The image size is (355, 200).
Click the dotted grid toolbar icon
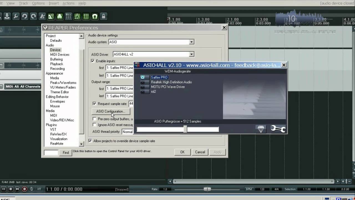point(69,16)
